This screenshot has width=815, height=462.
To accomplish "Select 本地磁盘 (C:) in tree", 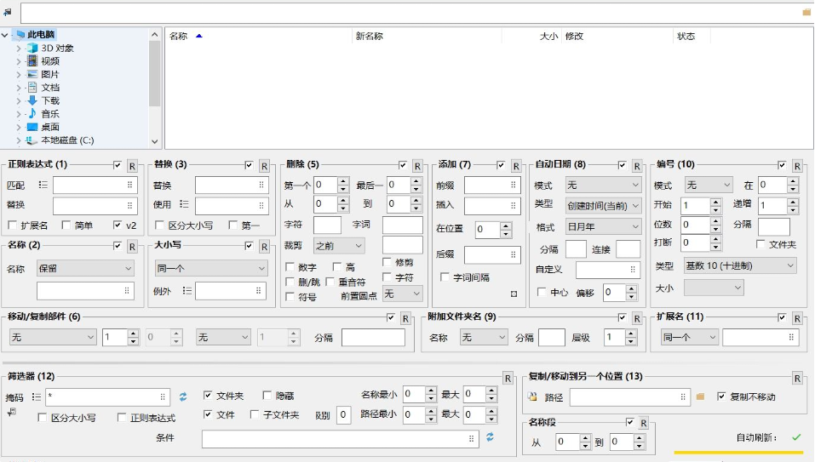I will (67, 140).
